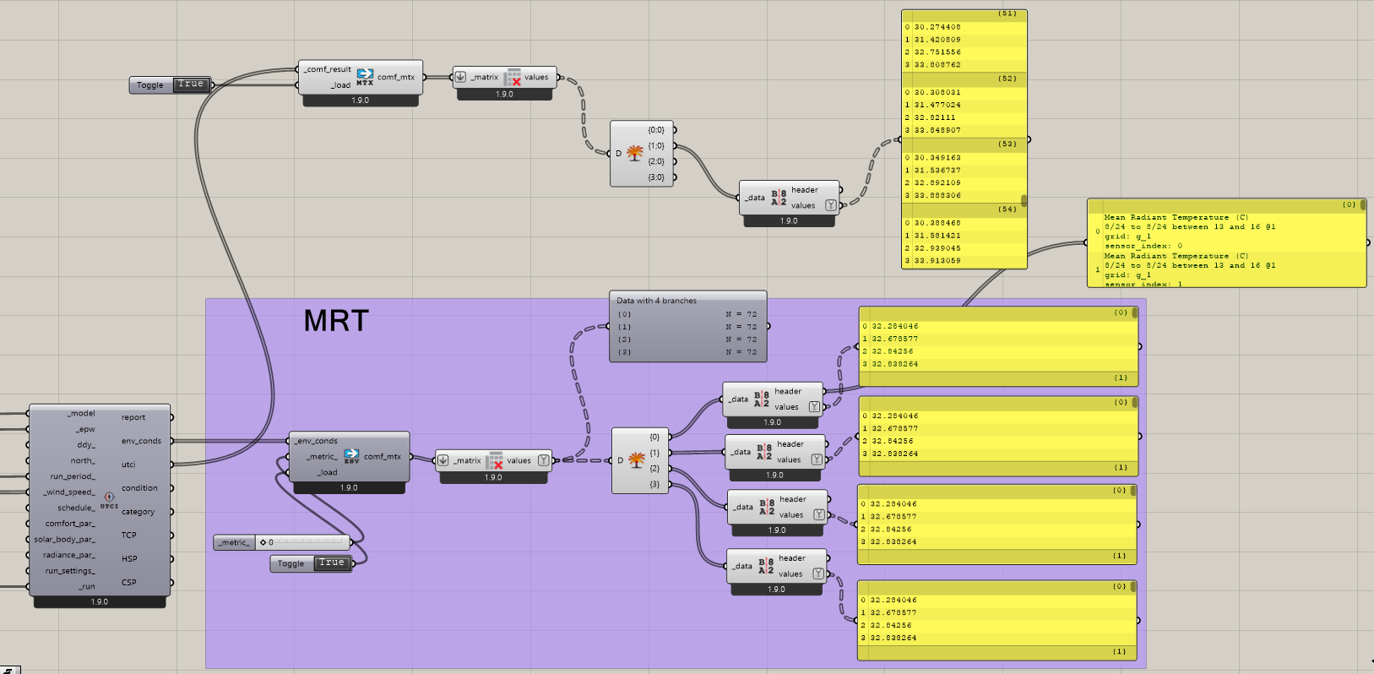Click the scrollbar handle on the tall yellow panel
The width and height of the screenshot is (1374, 674).
click(1024, 201)
